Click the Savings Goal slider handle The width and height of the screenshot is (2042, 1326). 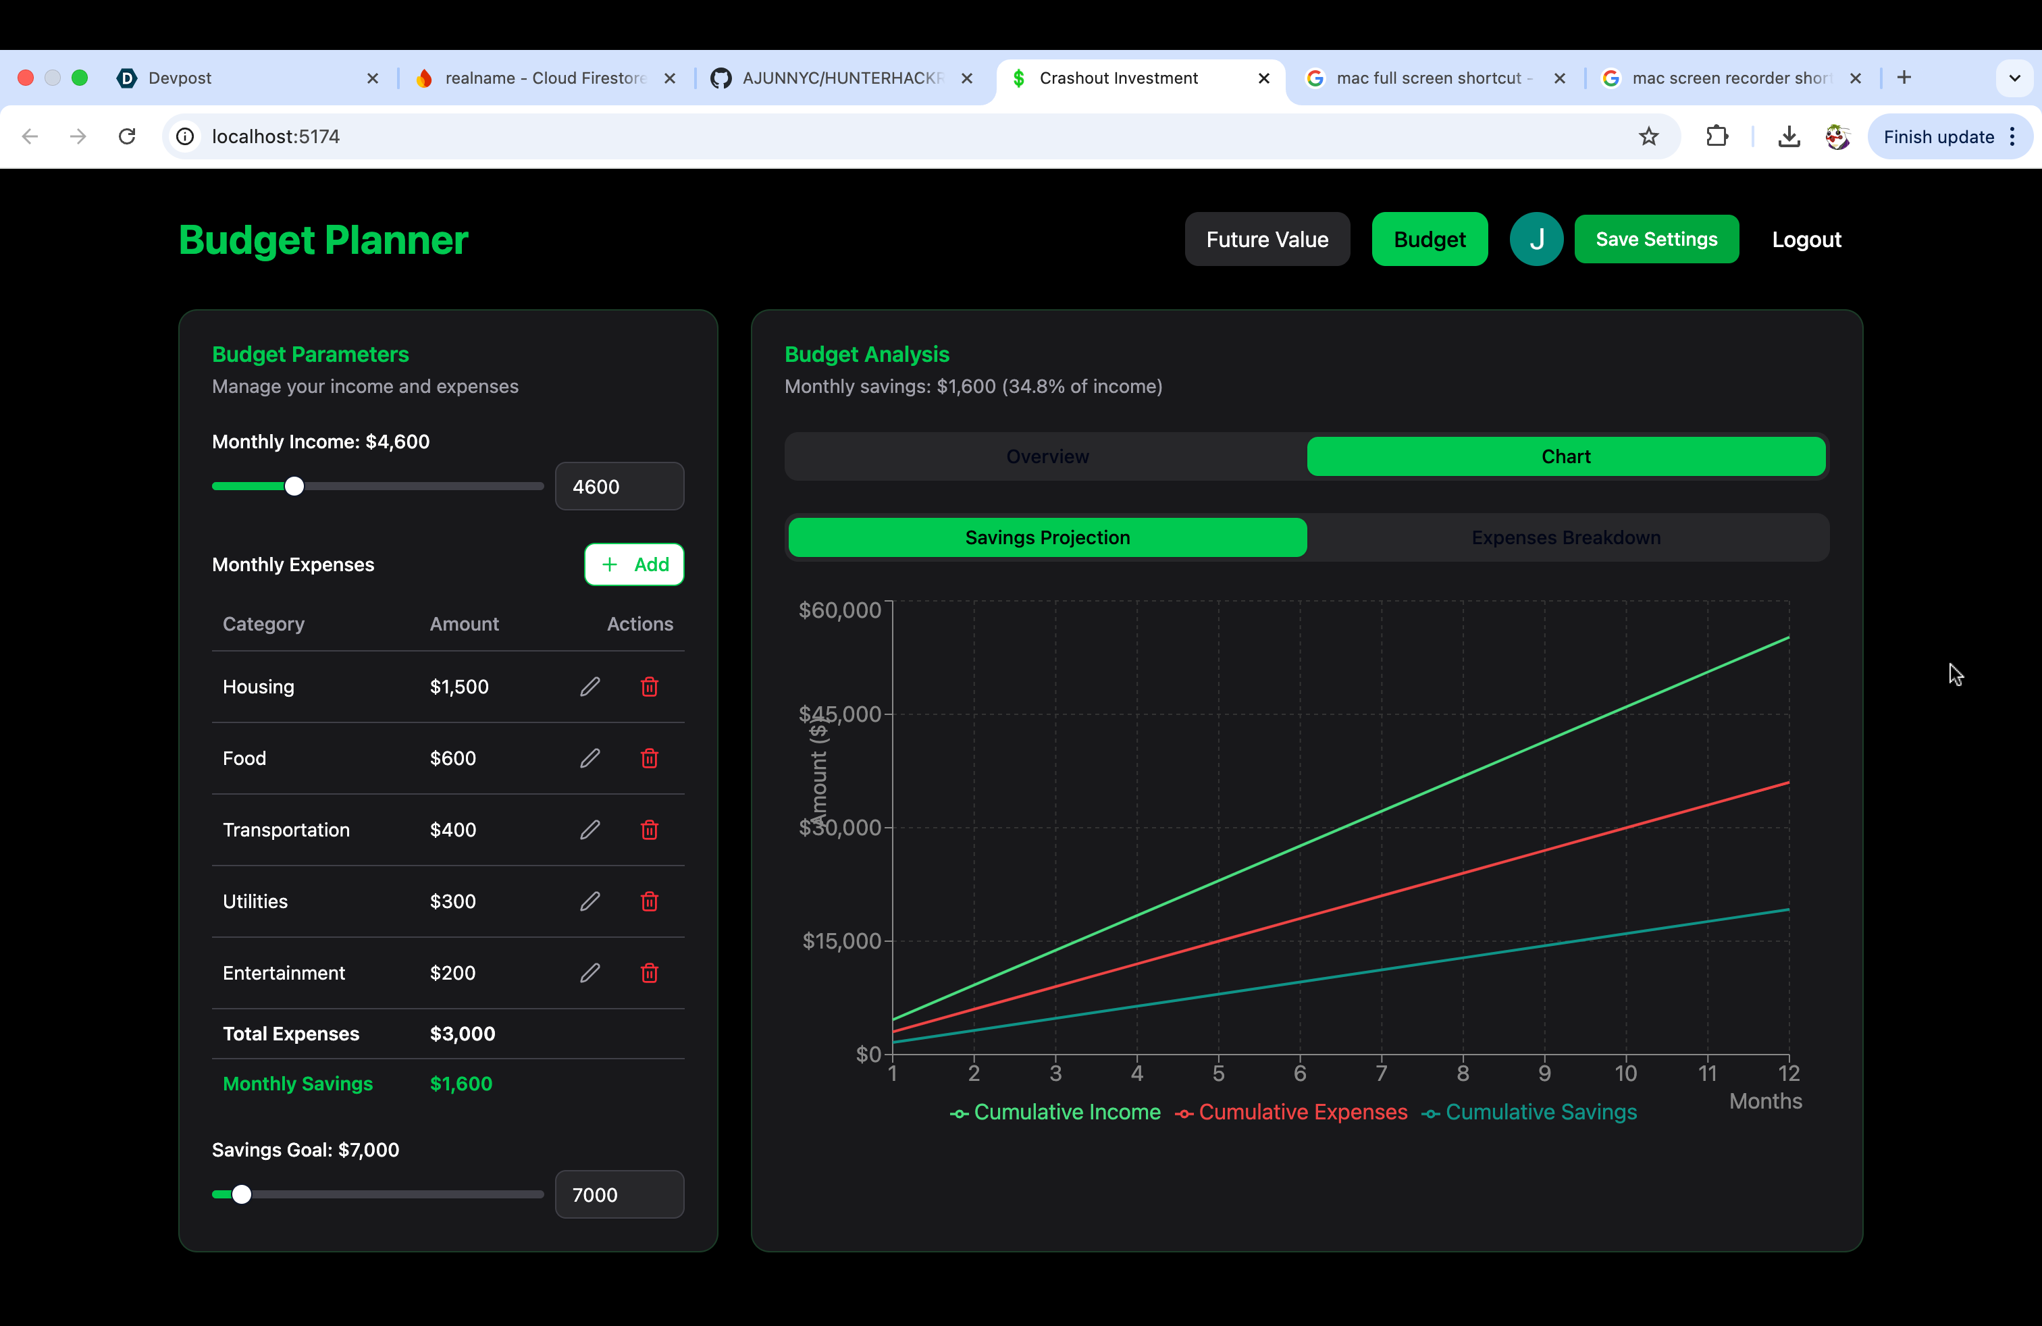242,1195
